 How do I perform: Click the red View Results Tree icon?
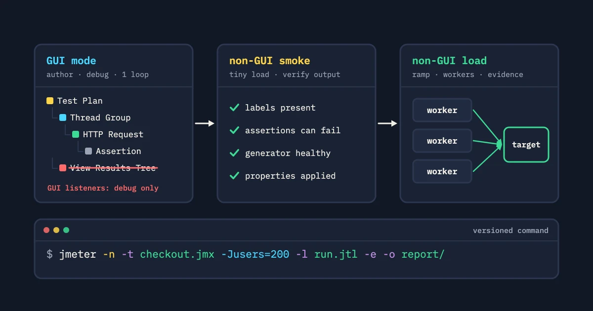pos(63,168)
